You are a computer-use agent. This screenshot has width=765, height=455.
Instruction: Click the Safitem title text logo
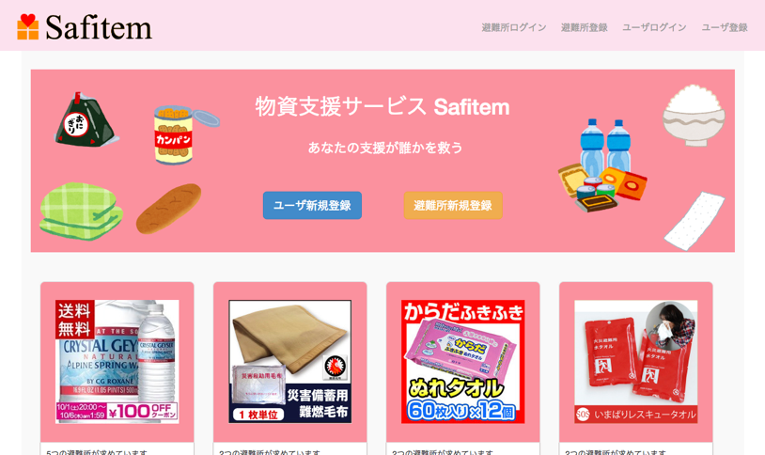point(99,27)
